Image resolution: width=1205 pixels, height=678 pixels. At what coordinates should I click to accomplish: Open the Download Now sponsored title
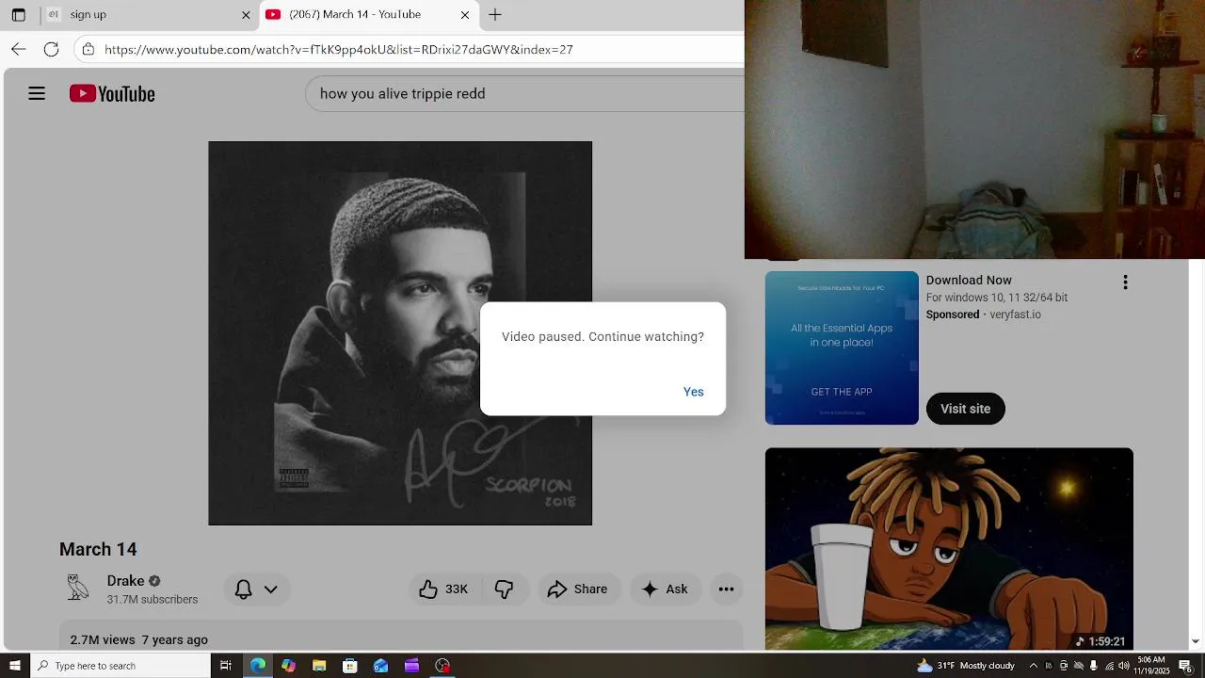[969, 280]
